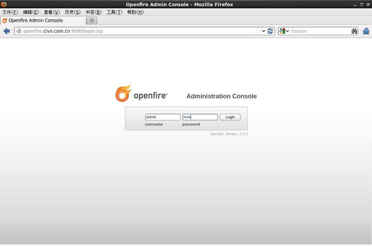372x246 pixels.
Task: Open the 书签(B) menu
Action: point(93,12)
